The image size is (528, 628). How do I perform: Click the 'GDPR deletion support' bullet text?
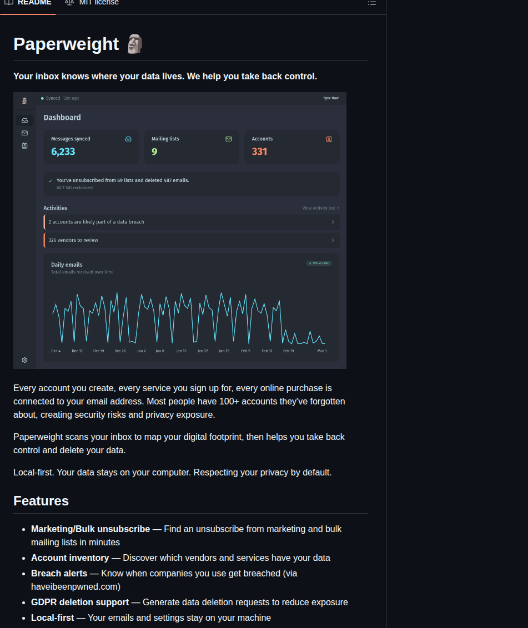click(80, 602)
